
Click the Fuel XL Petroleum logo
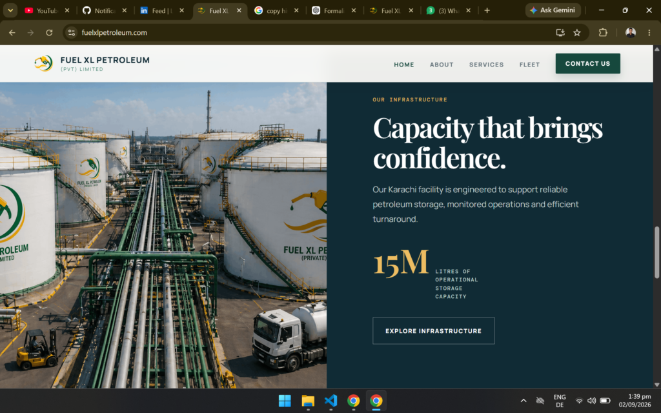pos(92,64)
